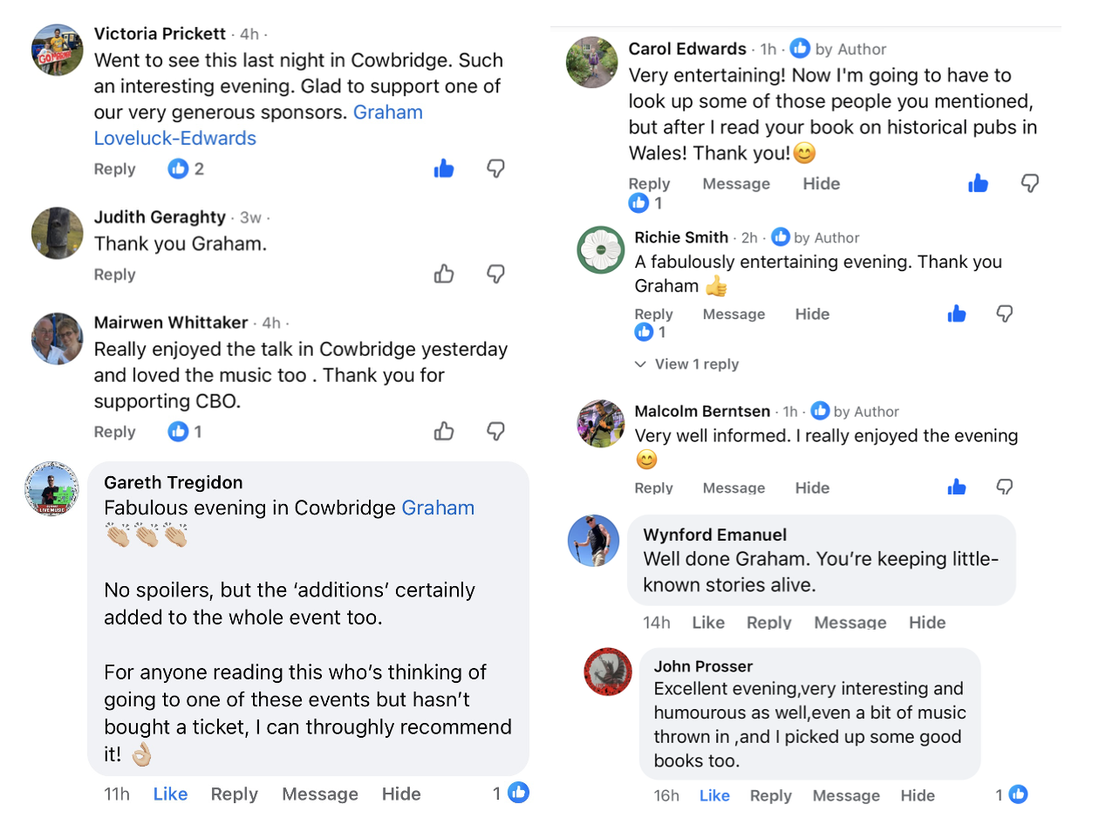The image size is (1099, 818).
Task: Dislike Victoria Prickett's comment with thumbs down
Action: coord(495,168)
